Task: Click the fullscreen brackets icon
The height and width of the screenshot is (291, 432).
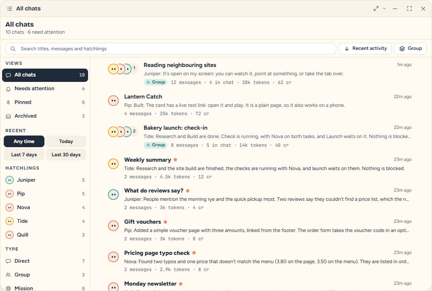Action: (409, 9)
